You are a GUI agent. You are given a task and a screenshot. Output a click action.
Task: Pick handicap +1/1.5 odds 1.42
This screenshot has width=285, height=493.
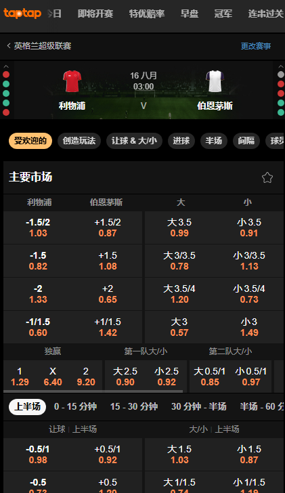[x=108, y=327]
